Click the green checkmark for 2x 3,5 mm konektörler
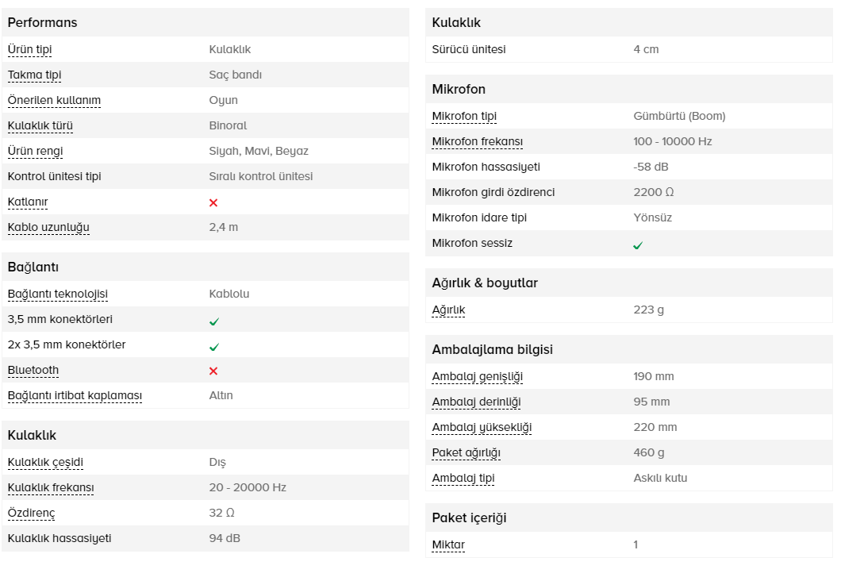This screenshot has width=841, height=577. [214, 347]
